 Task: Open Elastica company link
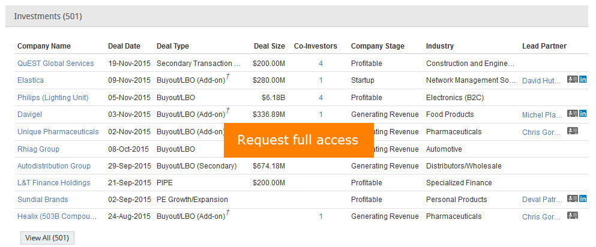[x=31, y=80]
